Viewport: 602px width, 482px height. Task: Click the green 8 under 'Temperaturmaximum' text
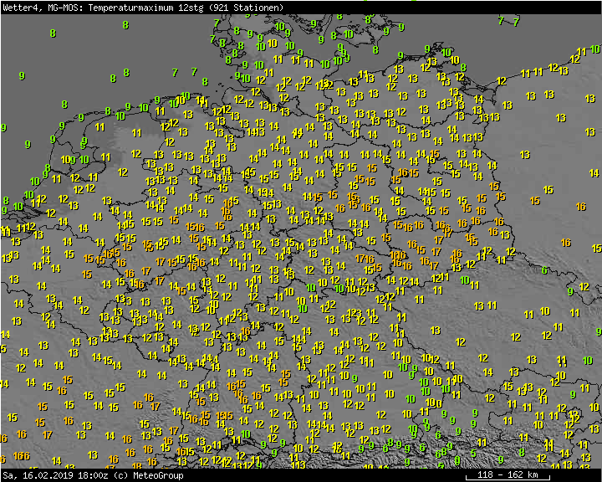click(x=125, y=25)
